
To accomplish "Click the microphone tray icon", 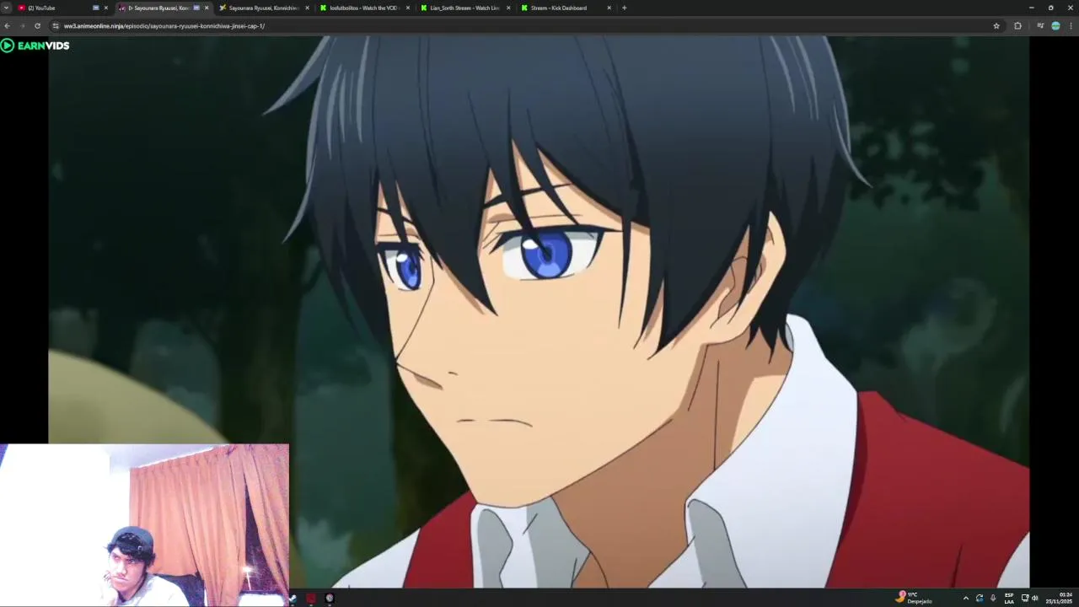I will 993,598.
